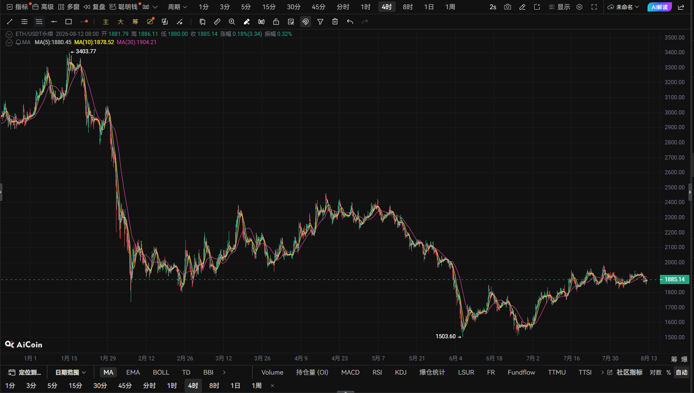
Task: Click the 1503.60 low price label
Action: [x=445, y=336]
